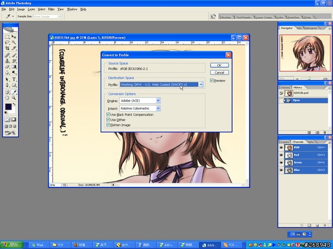Swap foreground and background colors
This screenshot has height=249, width=333.
[14, 104]
